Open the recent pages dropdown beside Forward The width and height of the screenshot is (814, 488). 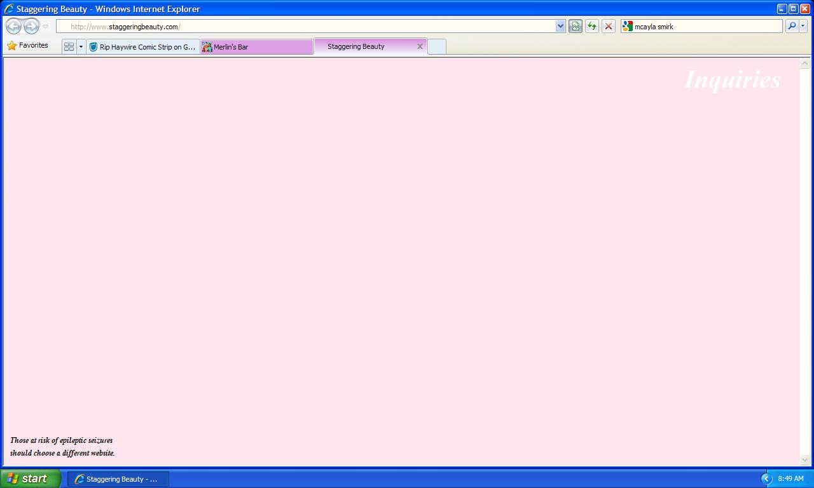pos(45,27)
